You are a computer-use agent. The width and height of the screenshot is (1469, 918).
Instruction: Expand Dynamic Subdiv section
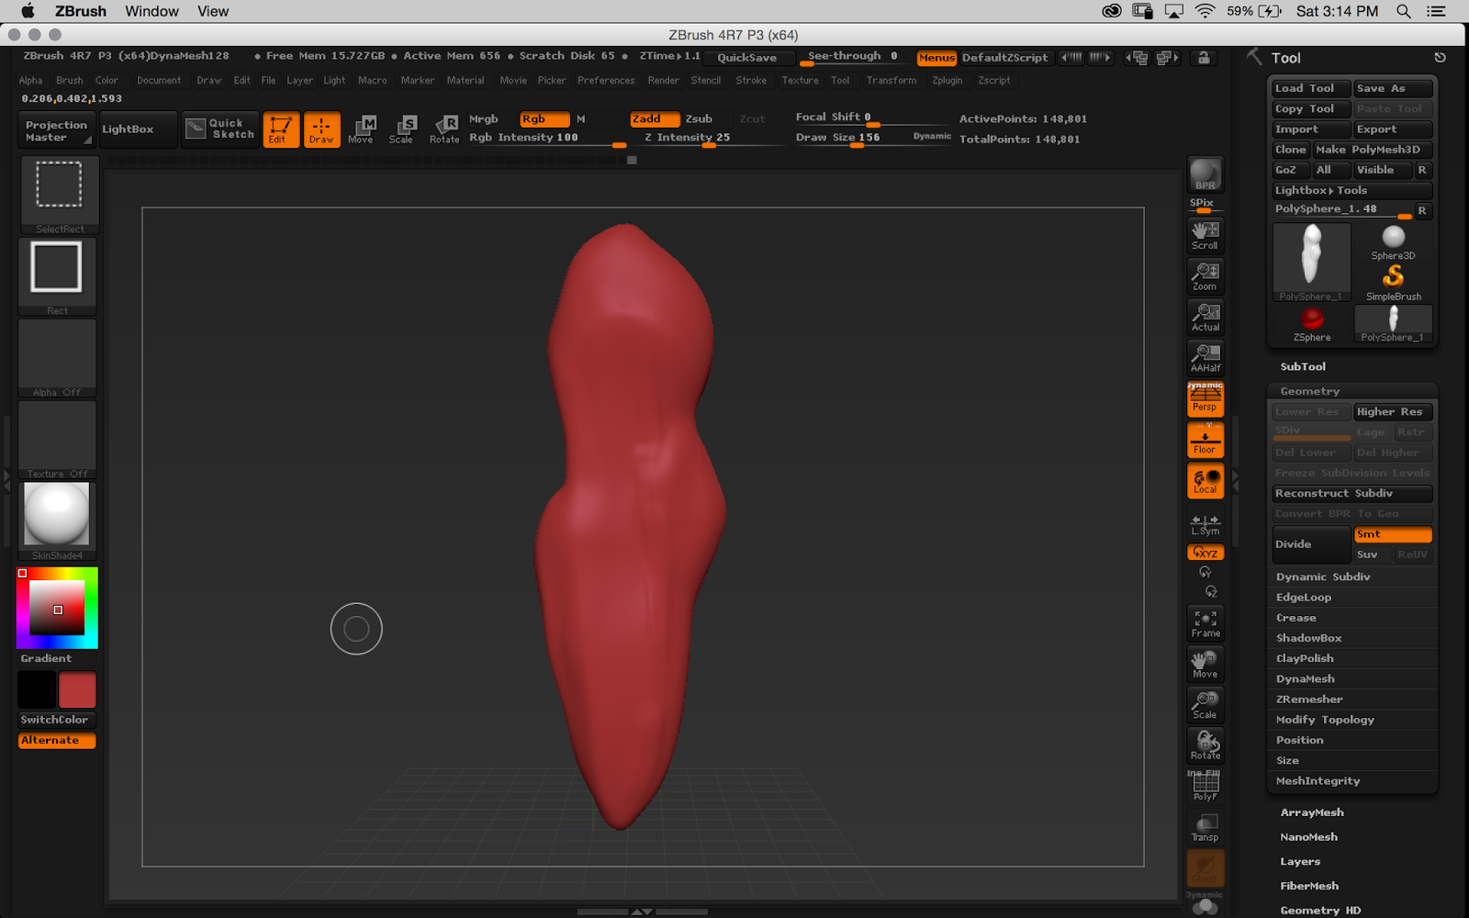[1323, 577]
